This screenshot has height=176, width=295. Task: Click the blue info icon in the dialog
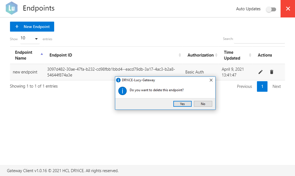122,91
